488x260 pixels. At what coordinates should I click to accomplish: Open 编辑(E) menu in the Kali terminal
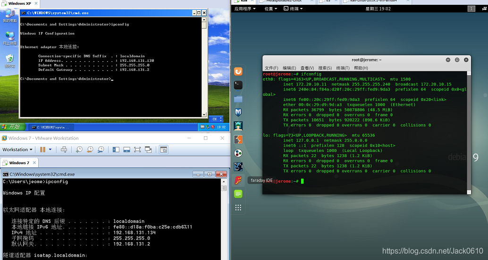(x=289, y=68)
